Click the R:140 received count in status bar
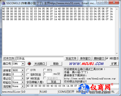Viewport: 121px width, 96px height. [43, 92]
